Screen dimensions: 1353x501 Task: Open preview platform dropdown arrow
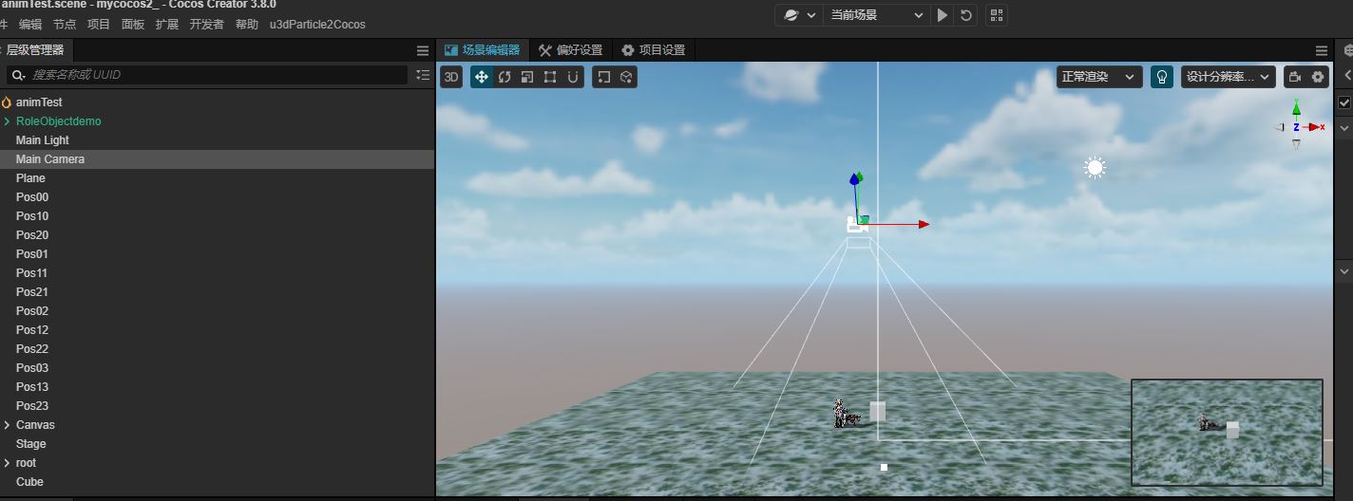(x=811, y=15)
